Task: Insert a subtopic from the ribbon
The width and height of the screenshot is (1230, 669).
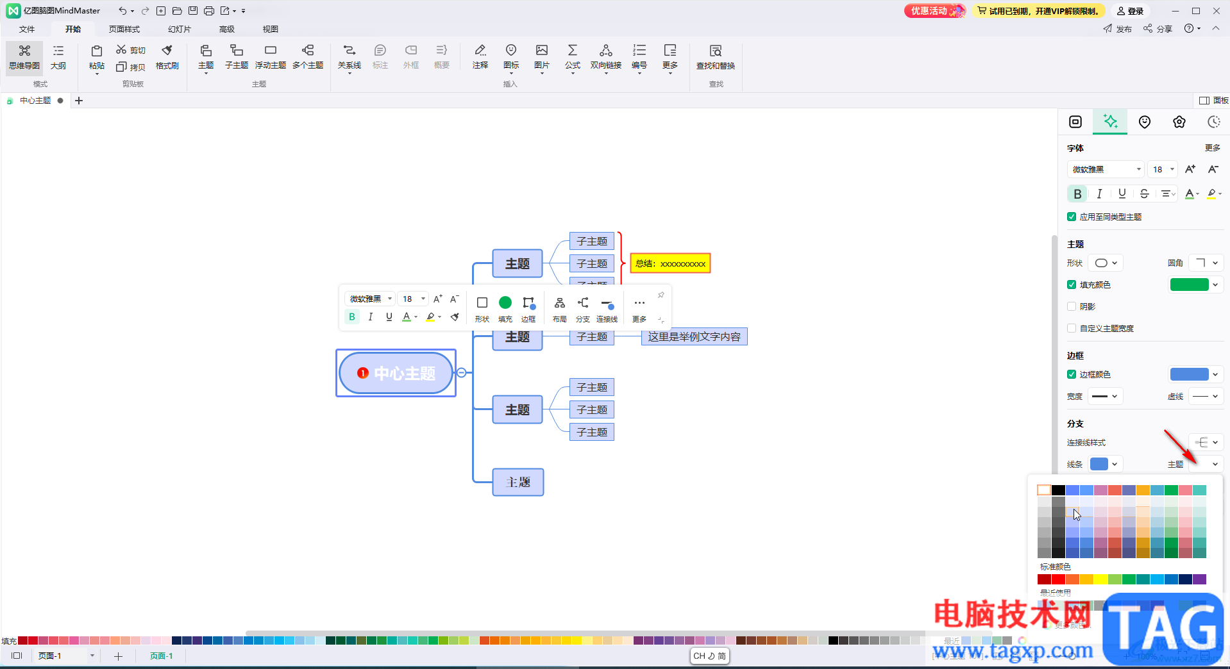Action: click(x=237, y=57)
